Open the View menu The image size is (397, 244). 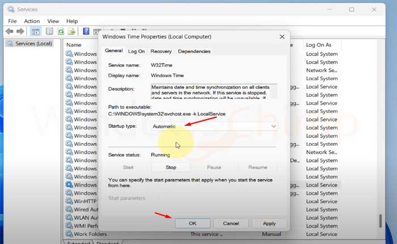click(x=53, y=21)
